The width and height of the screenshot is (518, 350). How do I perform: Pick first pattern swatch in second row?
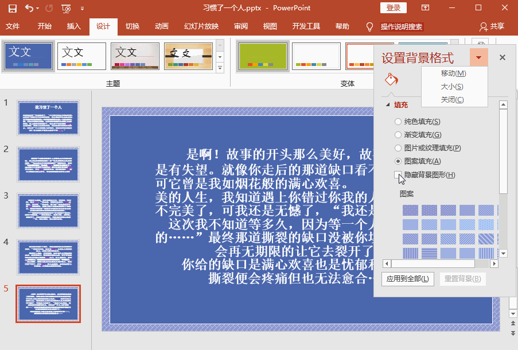coord(410,224)
